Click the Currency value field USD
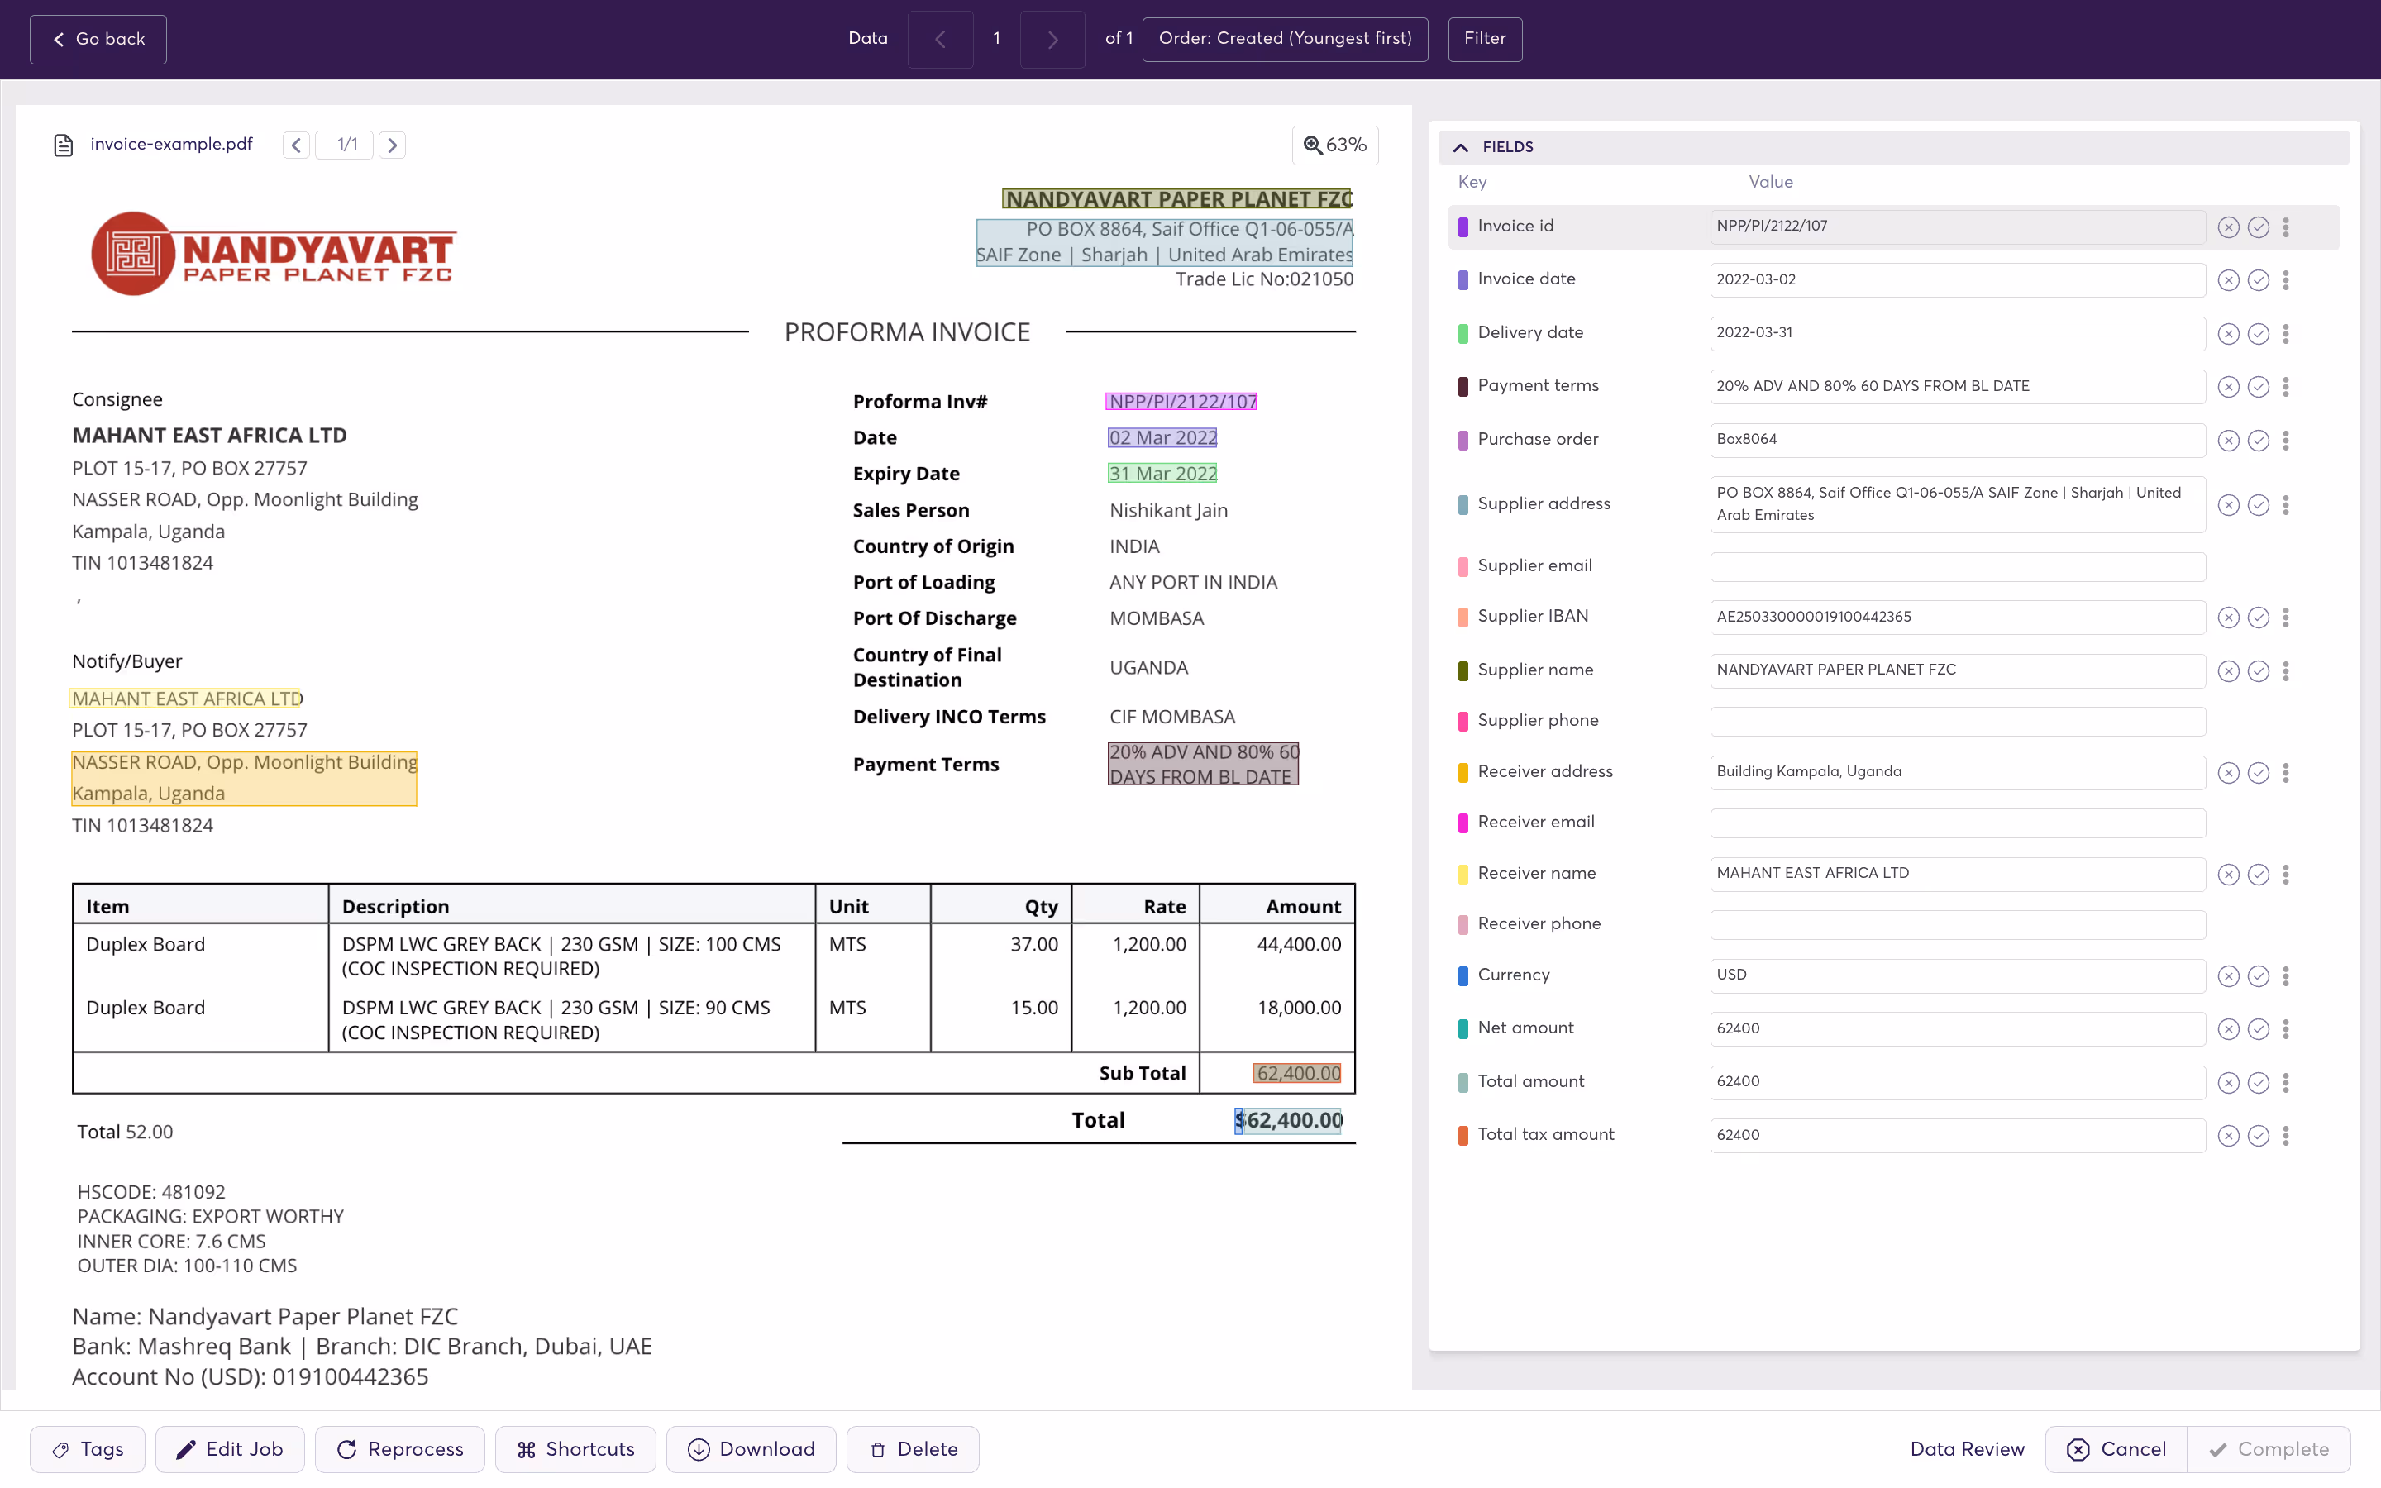 (1958, 975)
